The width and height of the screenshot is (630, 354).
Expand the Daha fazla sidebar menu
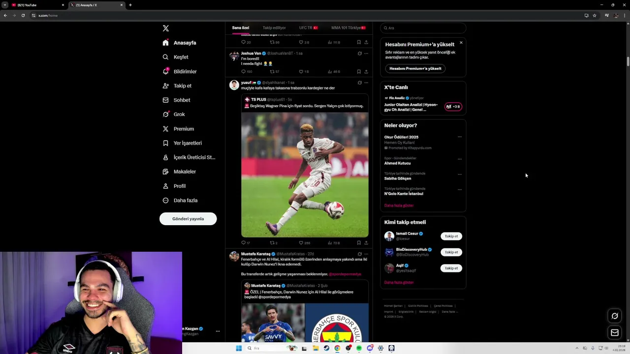coord(180,200)
